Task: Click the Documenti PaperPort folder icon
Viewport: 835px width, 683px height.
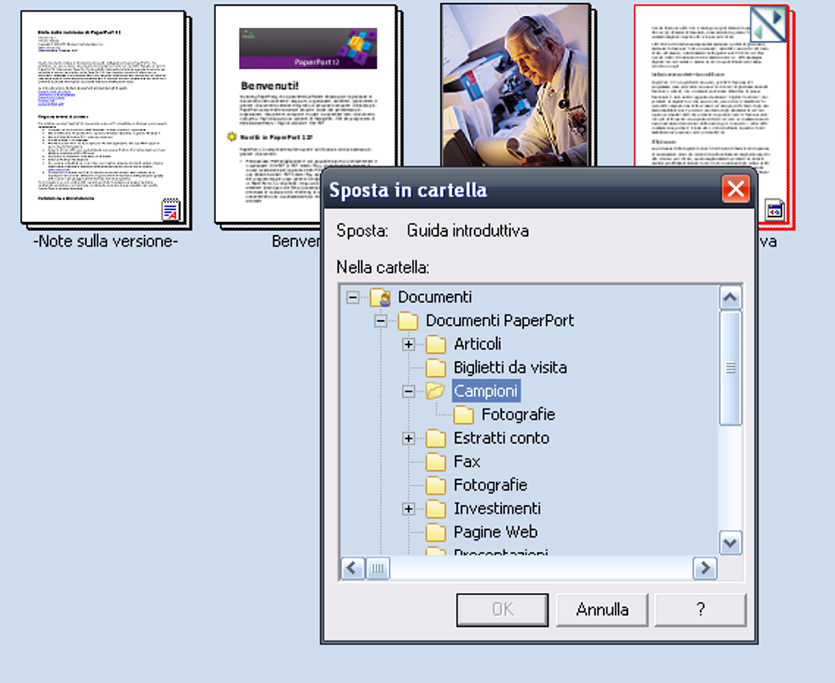Action: click(x=408, y=321)
